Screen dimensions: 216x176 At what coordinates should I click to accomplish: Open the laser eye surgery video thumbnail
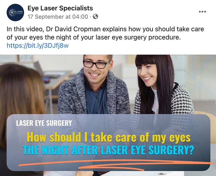pos(108,115)
